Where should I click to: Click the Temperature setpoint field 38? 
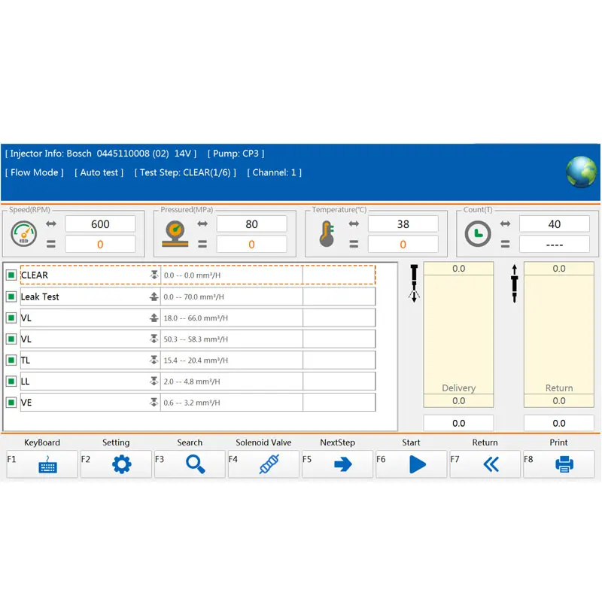tap(403, 223)
